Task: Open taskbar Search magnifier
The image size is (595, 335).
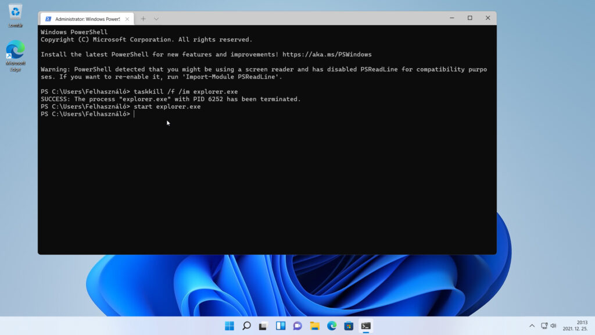Action: pyautogui.click(x=246, y=326)
